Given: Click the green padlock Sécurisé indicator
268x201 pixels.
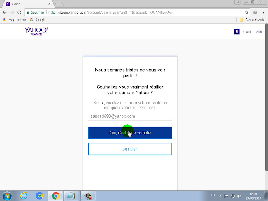Looking at the screenshot, I should coord(35,12).
